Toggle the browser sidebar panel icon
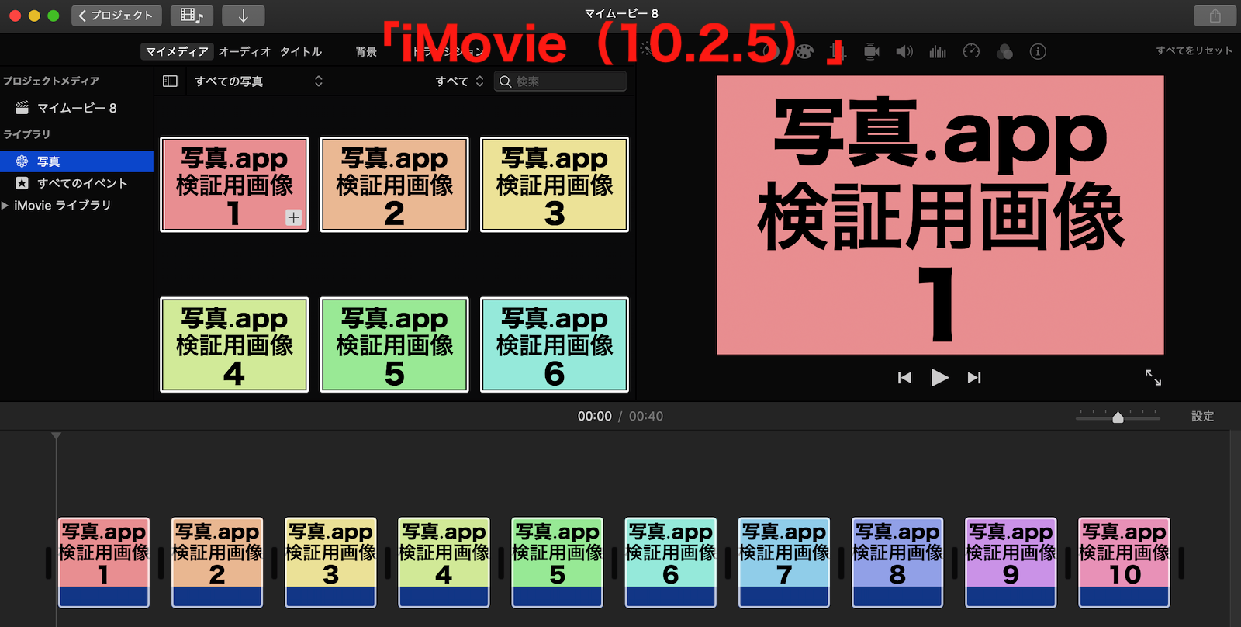The height and width of the screenshot is (627, 1241). (x=170, y=81)
